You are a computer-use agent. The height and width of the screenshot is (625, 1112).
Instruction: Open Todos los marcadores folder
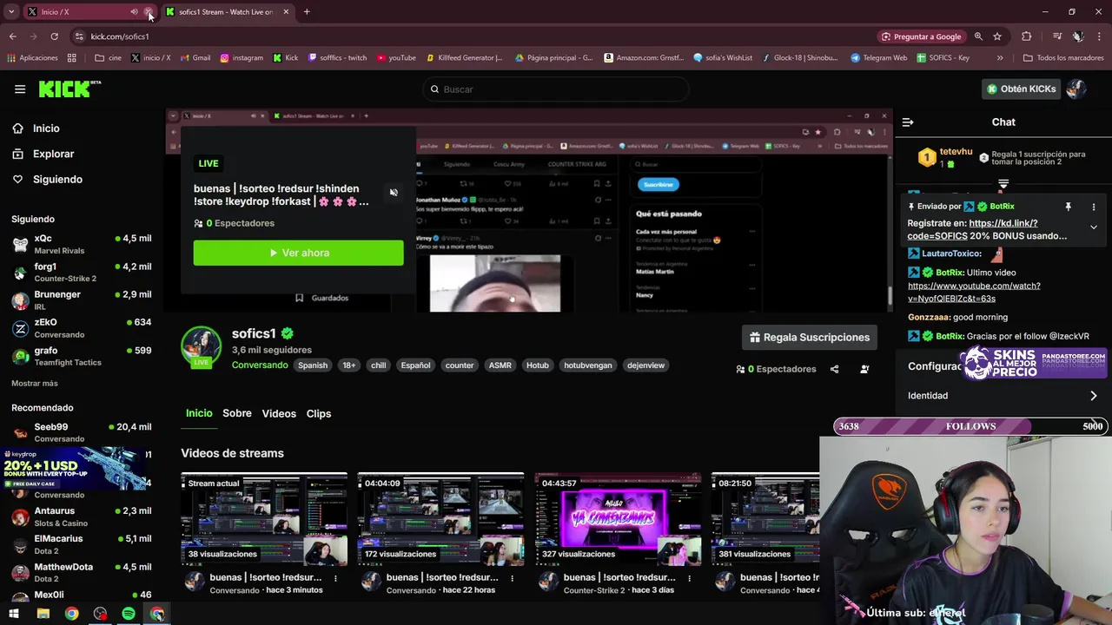[1063, 58]
